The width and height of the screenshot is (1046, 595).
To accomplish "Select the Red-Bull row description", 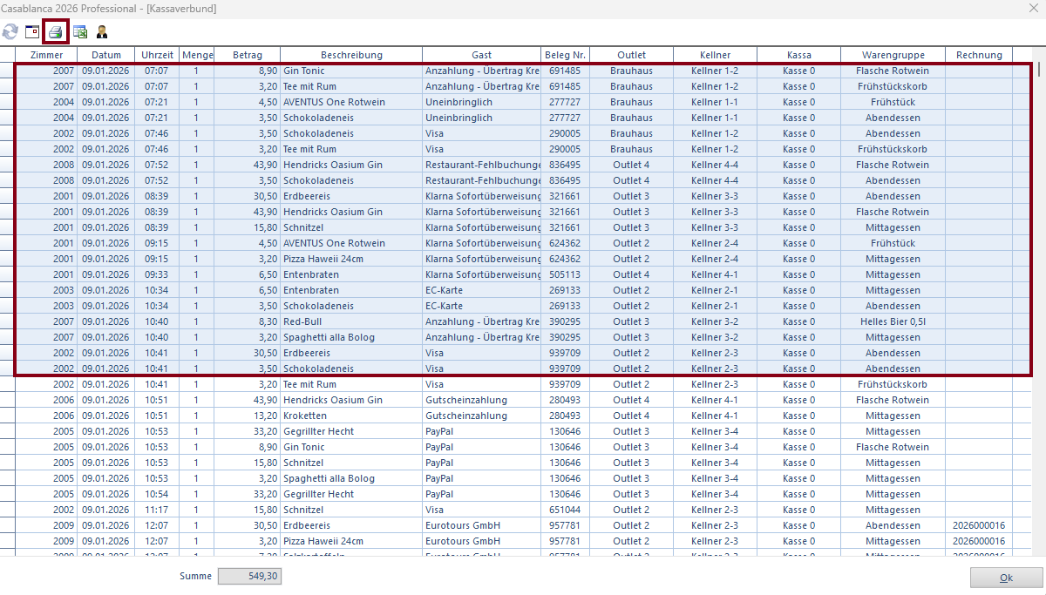I will click(x=302, y=321).
